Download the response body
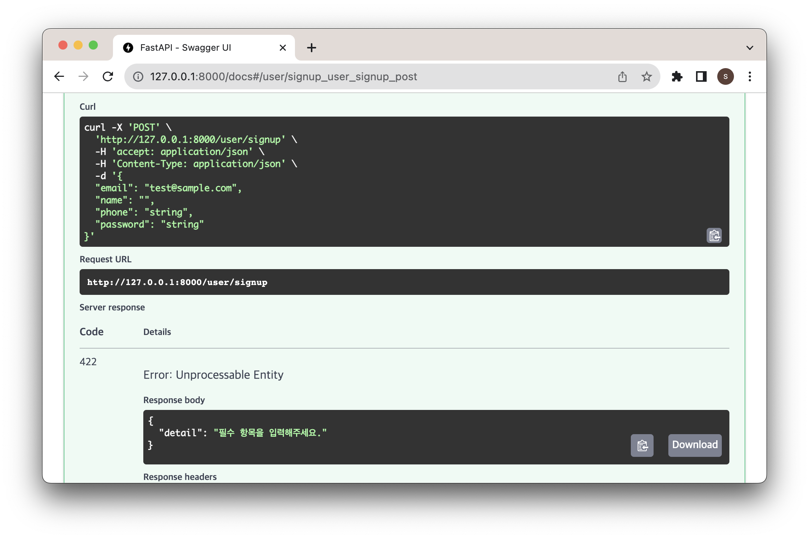 [x=695, y=445]
